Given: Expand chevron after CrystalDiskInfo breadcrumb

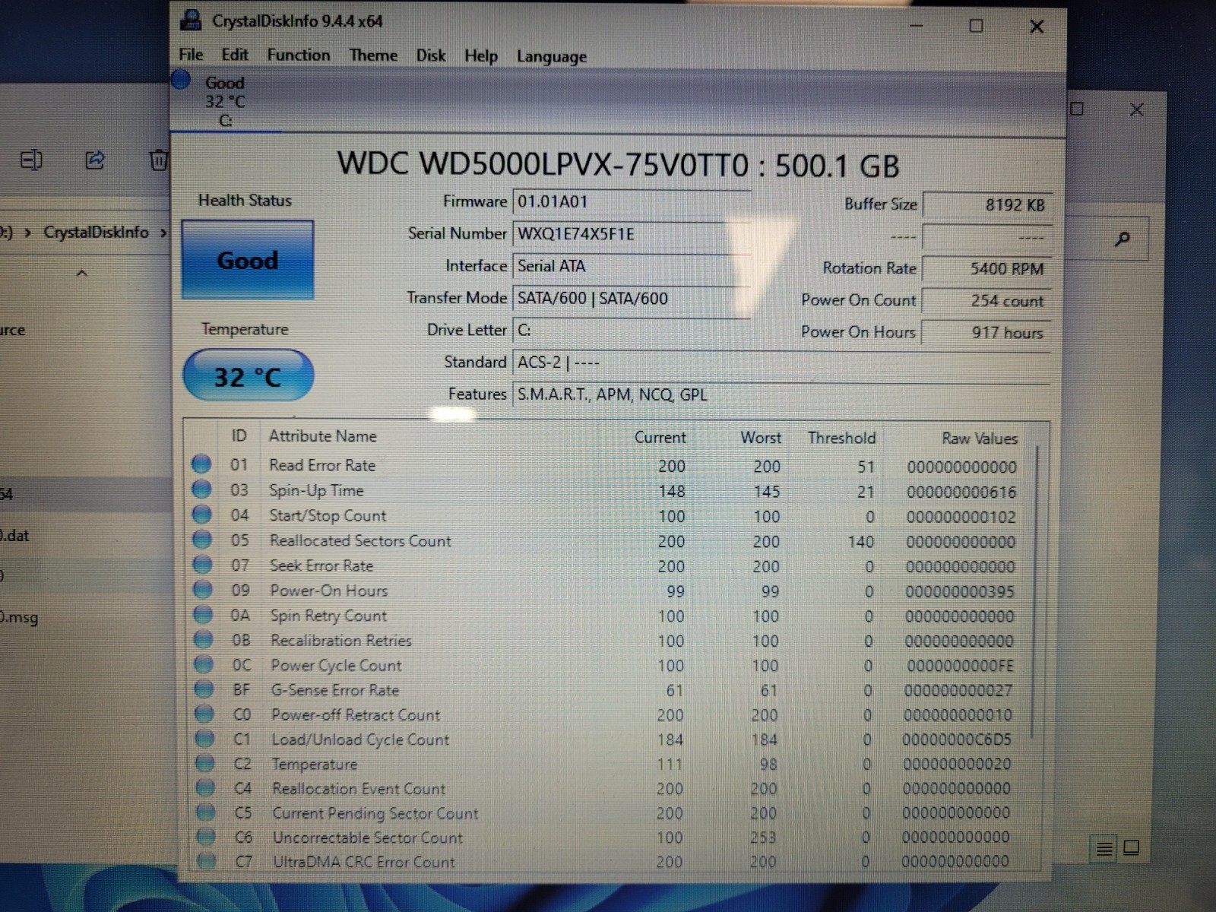Looking at the screenshot, I should (x=163, y=233).
